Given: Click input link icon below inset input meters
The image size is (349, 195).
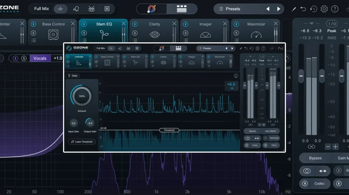Looking at the screenshot, I should [251, 125].
